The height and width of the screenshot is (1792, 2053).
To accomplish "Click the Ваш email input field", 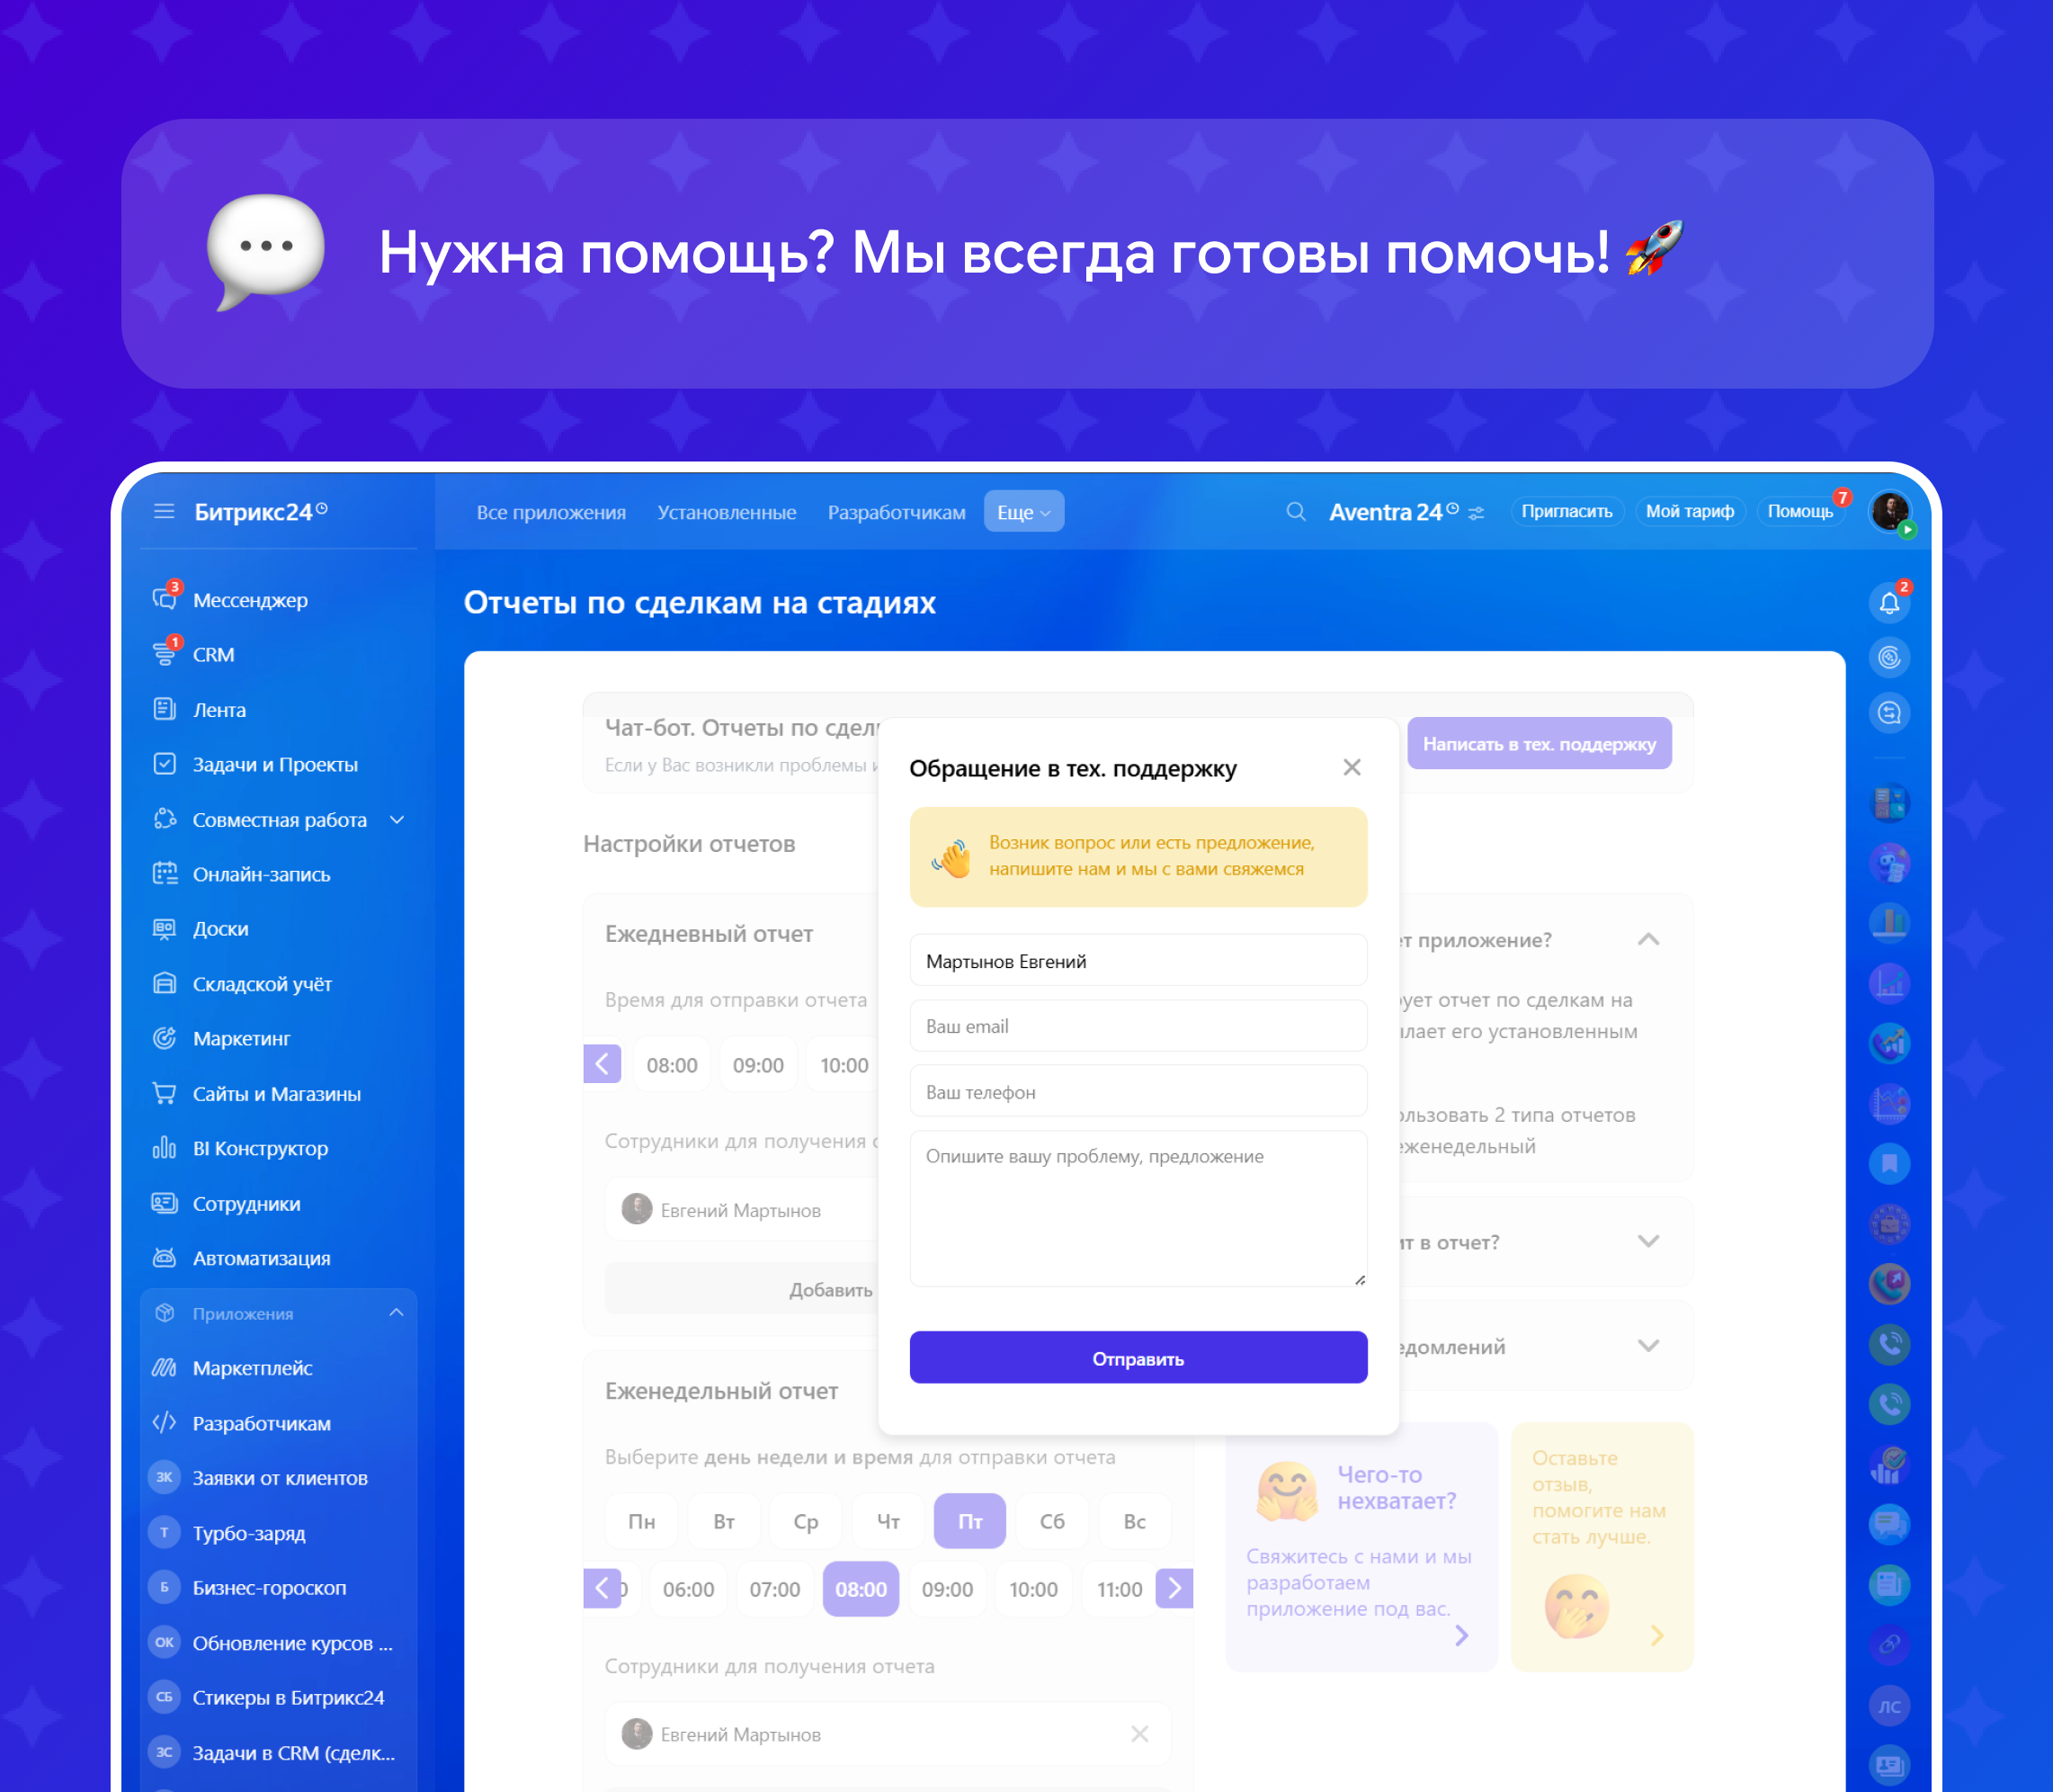I will pos(1138,1026).
